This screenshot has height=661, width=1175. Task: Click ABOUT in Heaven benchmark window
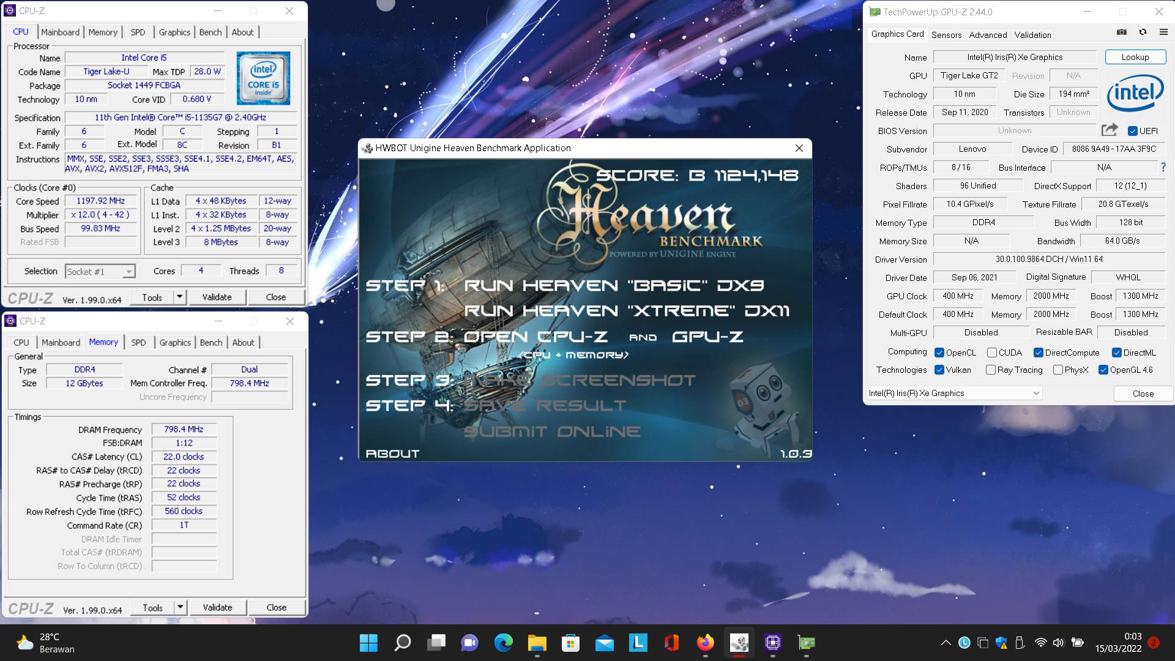coord(392,454)
